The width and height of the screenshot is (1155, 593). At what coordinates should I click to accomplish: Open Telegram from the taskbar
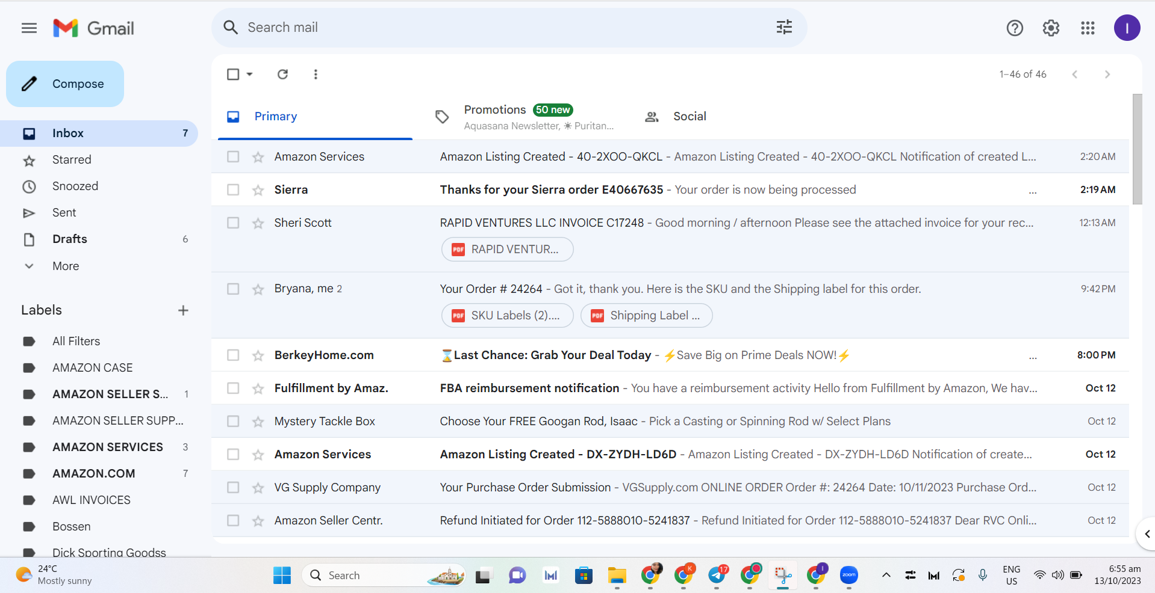pos(717,576)
